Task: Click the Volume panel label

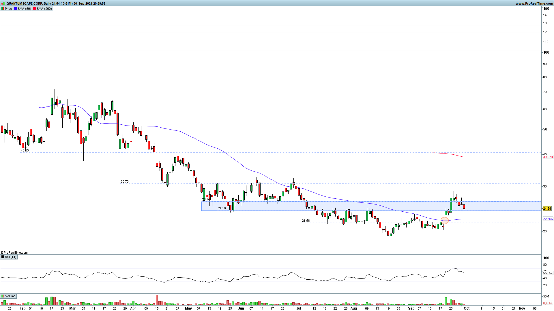Action: click(10, 296)
